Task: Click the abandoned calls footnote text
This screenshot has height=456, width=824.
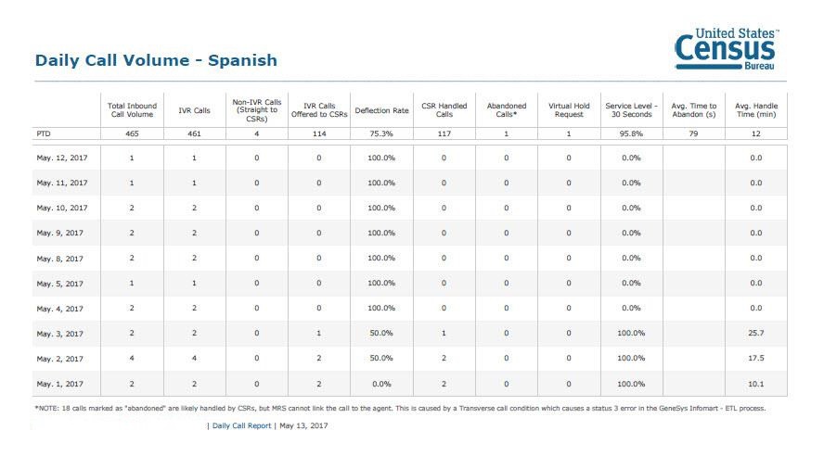Action: 399,408
